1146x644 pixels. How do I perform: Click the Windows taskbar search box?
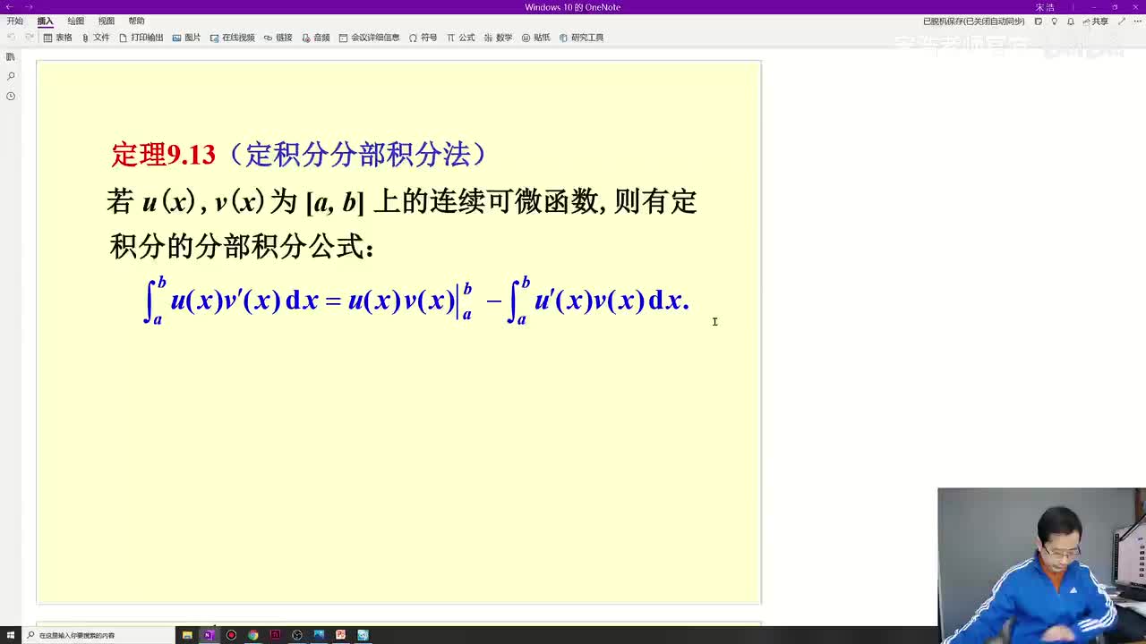click(x=98, y=635)
